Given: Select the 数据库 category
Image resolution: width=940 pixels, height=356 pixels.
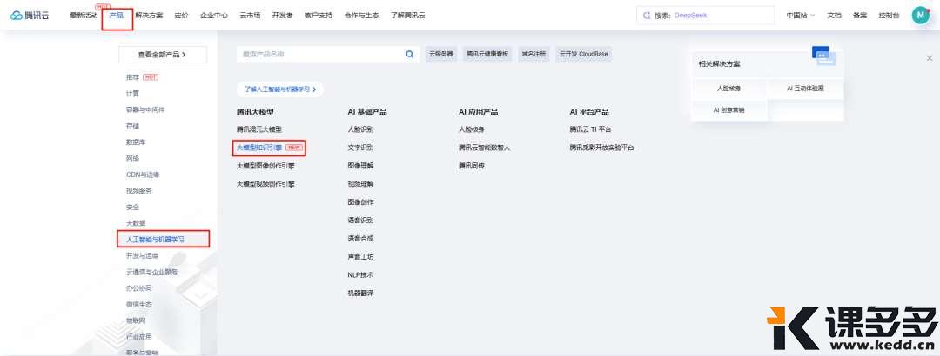Looking at the screenshot, I should [136, 142].
